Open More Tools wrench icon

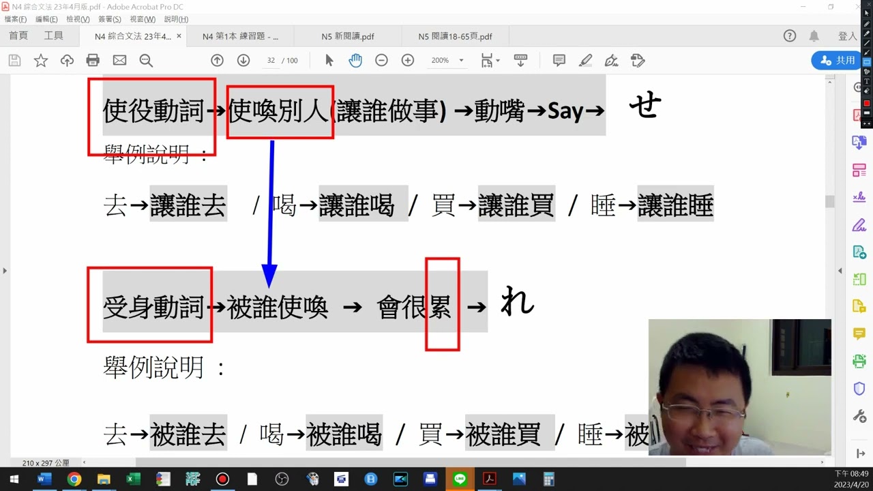(x=859, y=415)
